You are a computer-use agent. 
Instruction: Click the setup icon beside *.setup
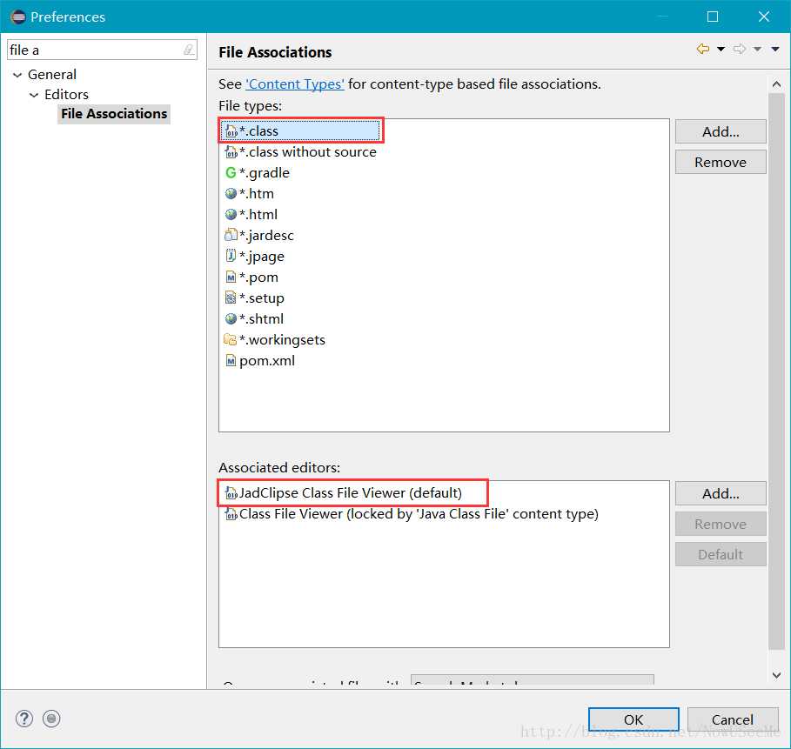231,298
